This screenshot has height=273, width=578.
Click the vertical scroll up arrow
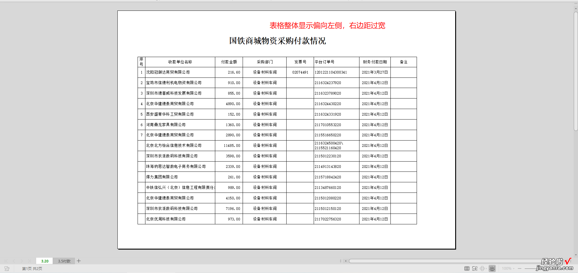576,9
